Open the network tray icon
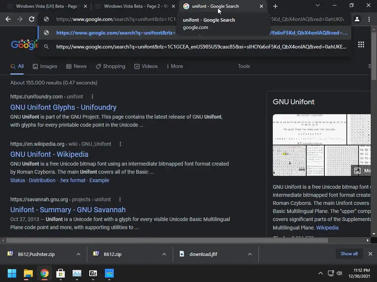Screen dimensions: 377x282 (x=331, y=273)
